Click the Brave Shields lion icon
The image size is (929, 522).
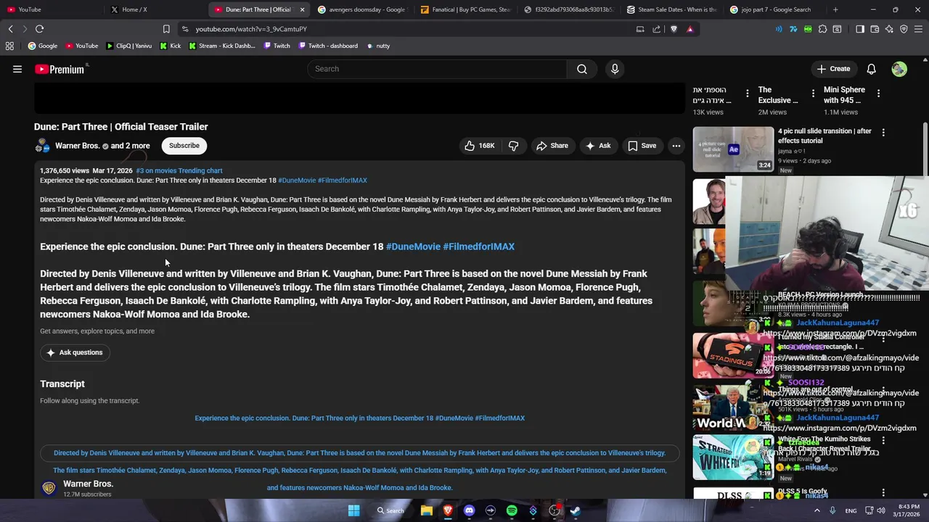point(674,29)
